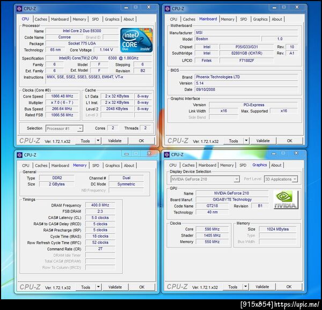This screenshot has width=322, height=310.
Task: Click GPU code name GT218
Action: (213, 206)
